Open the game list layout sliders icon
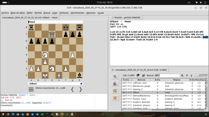This screenshot has height=117, width=209. 143,75
